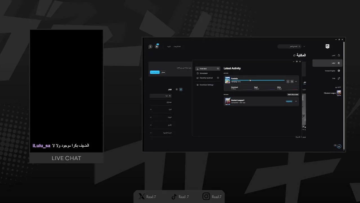The image size is (360, 203).
Task: Click the Rocket League cover thumbnail in Recent
Action: [228, 101]
